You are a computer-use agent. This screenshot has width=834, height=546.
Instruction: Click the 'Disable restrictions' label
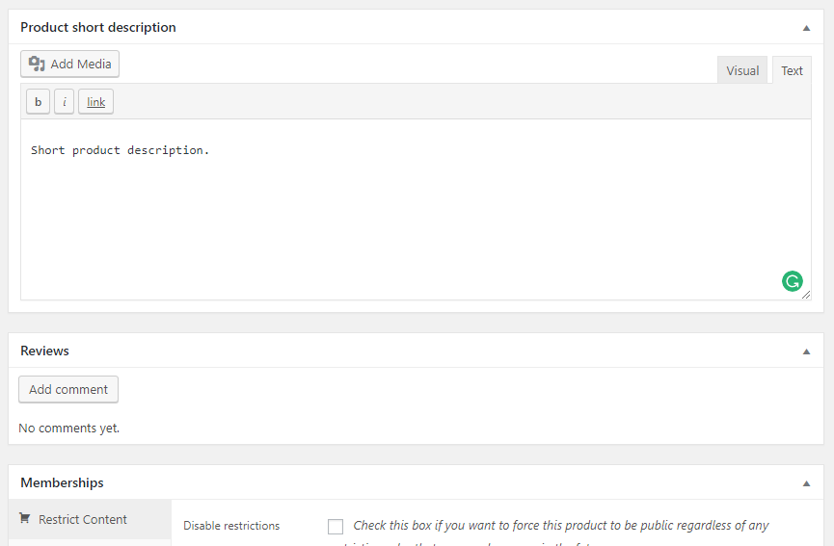point(231,525)
